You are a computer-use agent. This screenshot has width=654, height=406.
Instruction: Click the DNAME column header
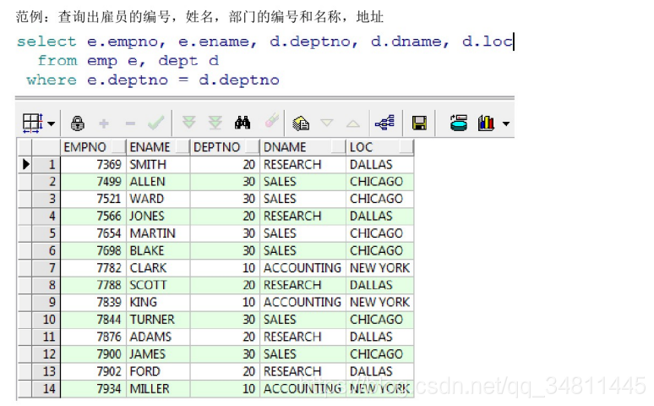[x=303, y=147]
